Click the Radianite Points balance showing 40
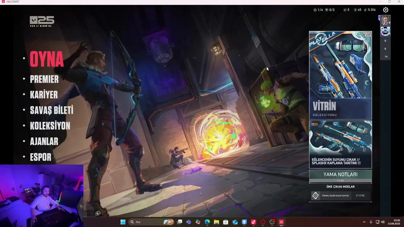 point(358,10)
